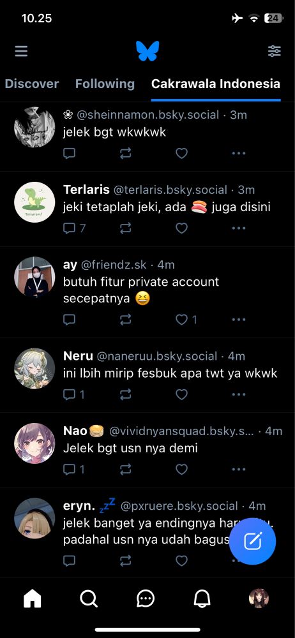Image resolution: width=295 pixels, height=638 pixels.
Task: Go to home feed icon
Action: pos(33,598)
